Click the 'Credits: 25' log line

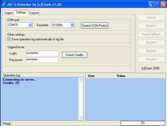(11, 83)
